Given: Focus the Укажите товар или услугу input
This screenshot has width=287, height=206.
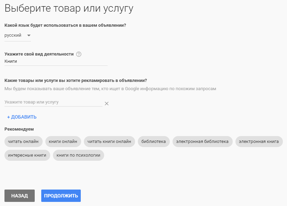Looking at the screenshot, I should 53,102.
